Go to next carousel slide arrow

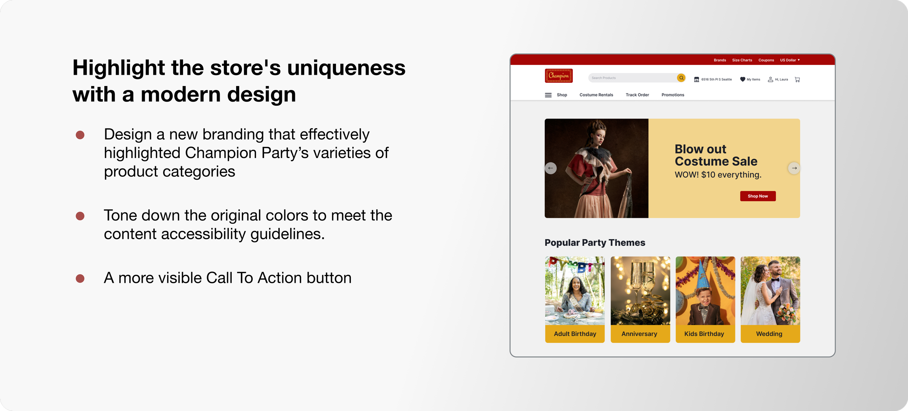pos(794,168)
